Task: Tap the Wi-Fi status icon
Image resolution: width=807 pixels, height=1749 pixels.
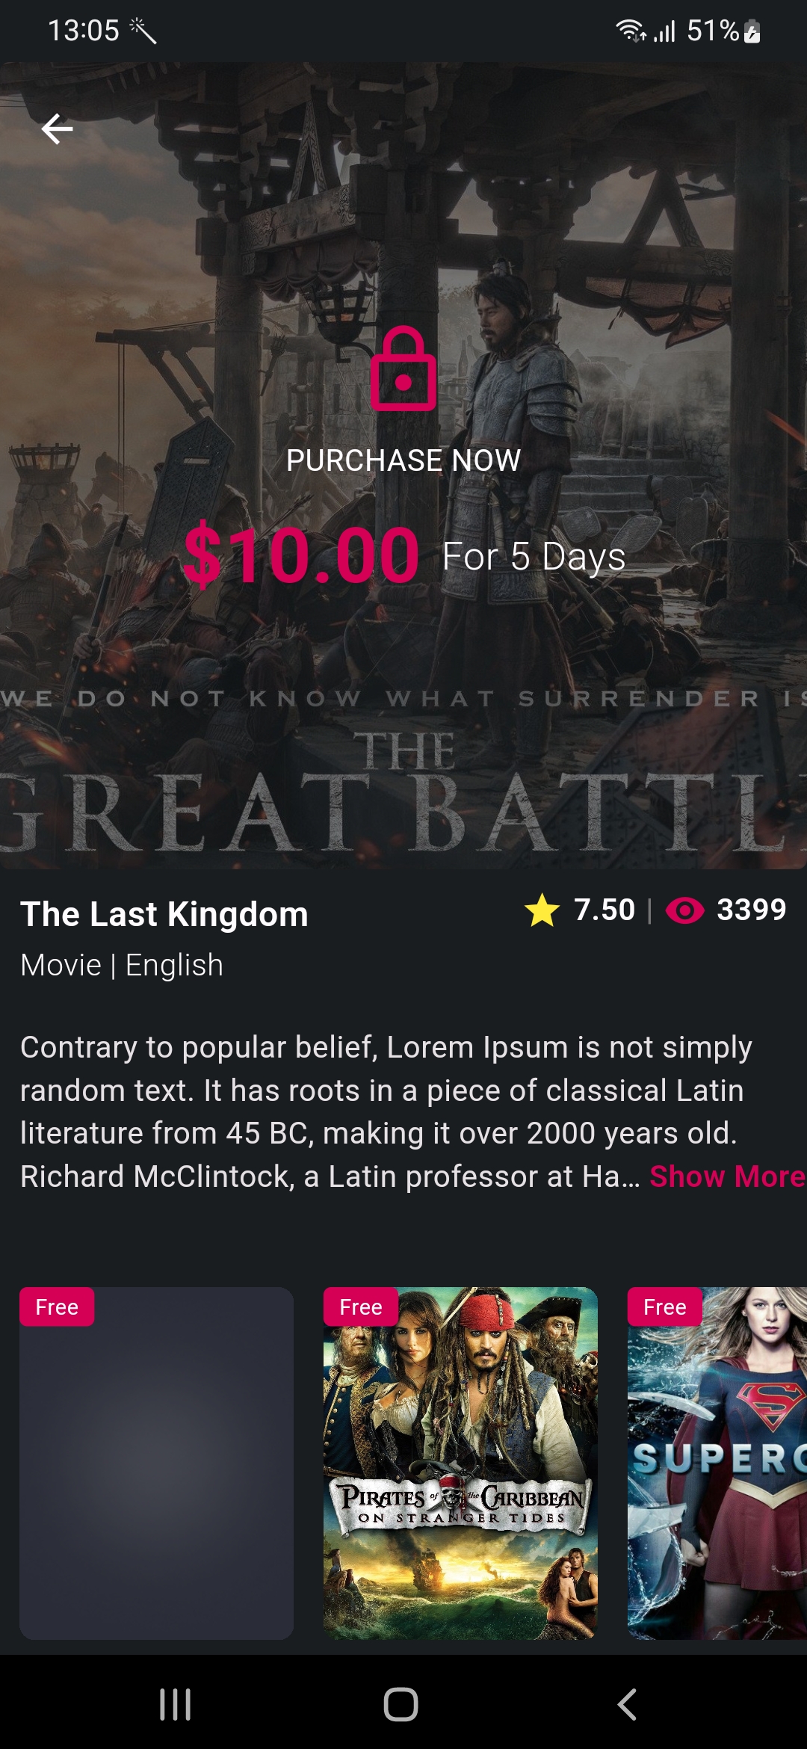Action: coord(629,31)
